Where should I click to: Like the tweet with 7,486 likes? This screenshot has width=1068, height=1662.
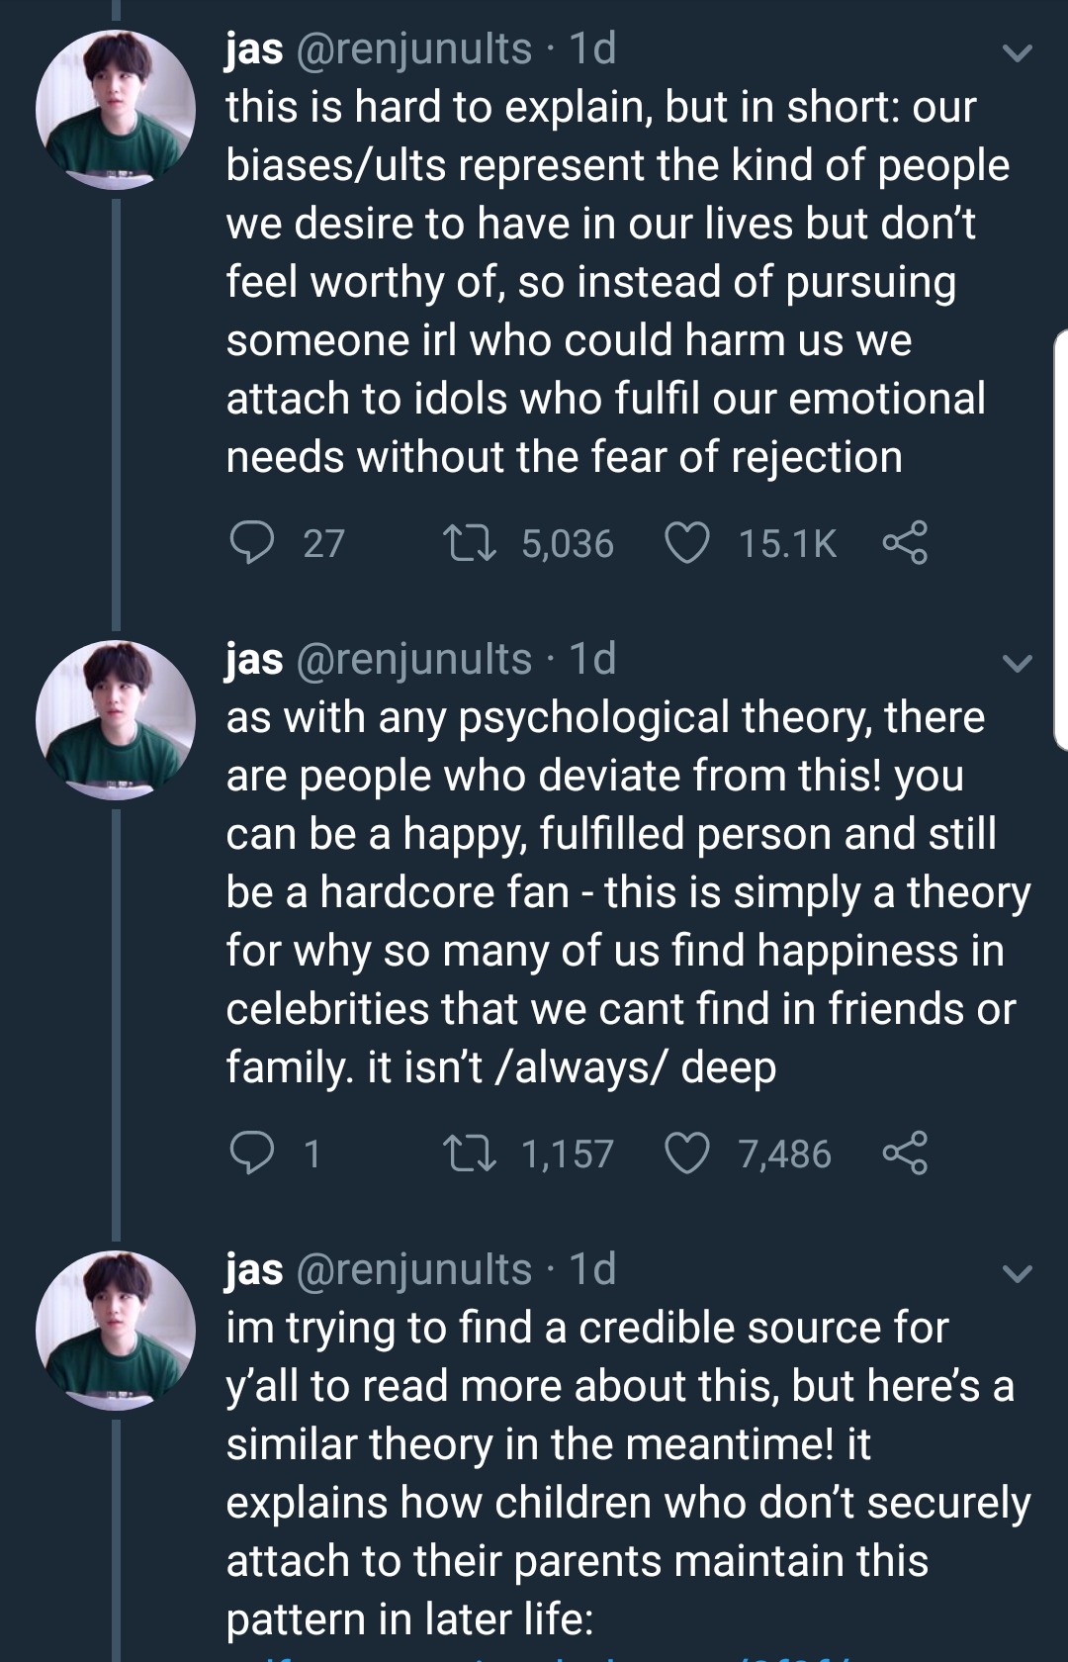click(x=687, y=1154)
